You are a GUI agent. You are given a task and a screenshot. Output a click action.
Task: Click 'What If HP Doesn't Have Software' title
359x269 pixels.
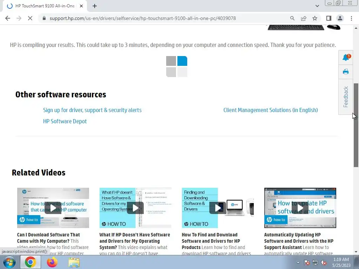(x=135, y=241)
